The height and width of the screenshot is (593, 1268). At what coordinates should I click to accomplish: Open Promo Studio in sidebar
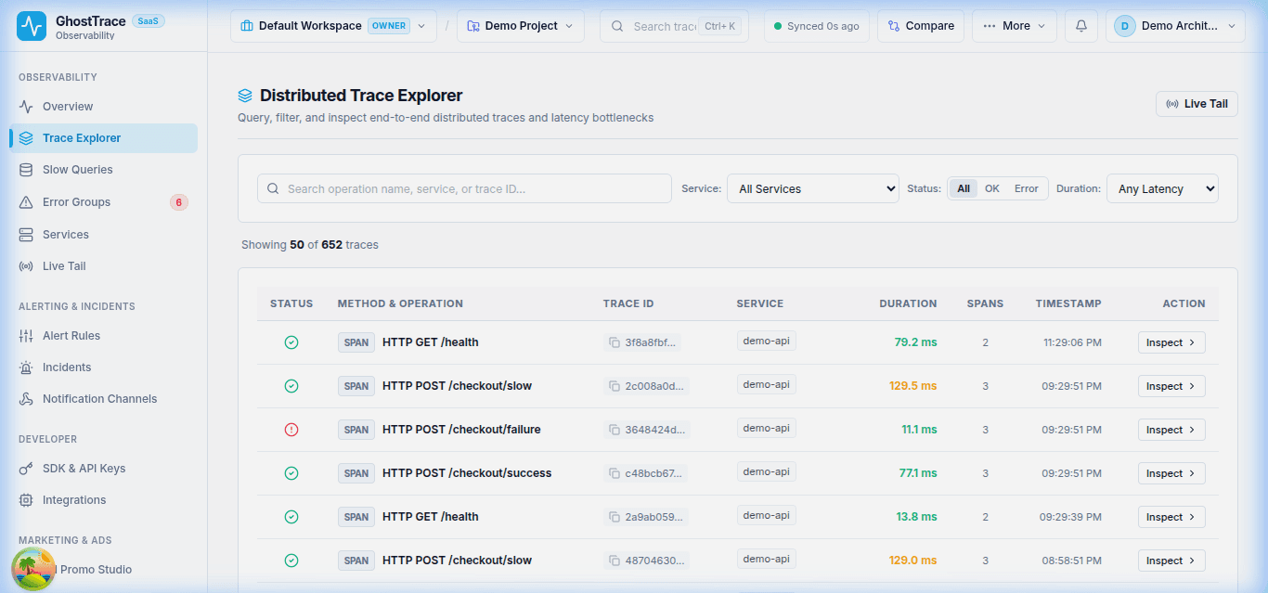click(x=104, y=570)
